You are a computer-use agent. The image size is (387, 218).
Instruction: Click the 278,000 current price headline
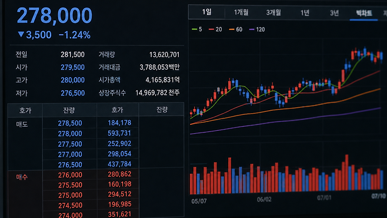tap(55, 15)
